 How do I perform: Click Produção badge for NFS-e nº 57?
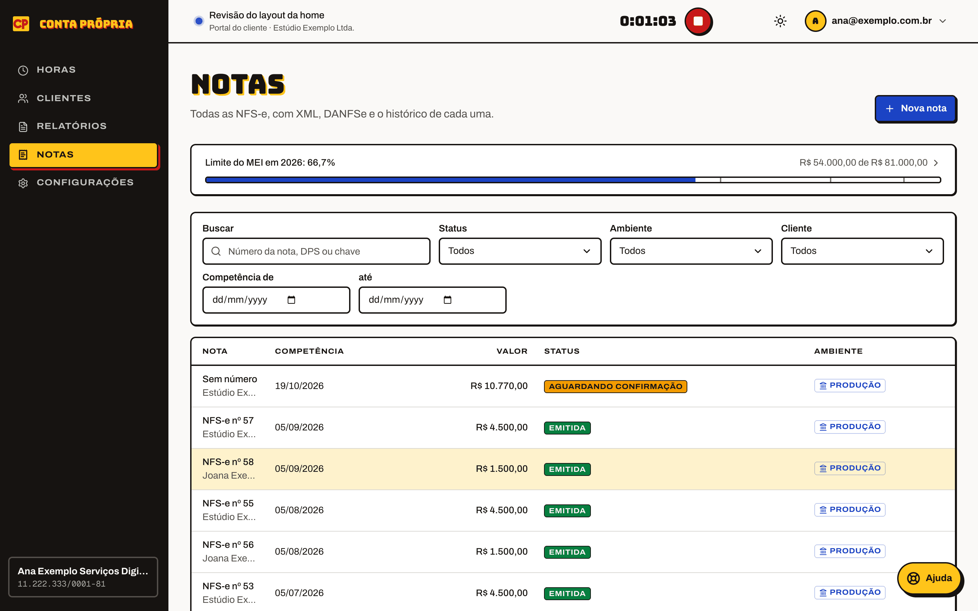[x=850, y=427]
